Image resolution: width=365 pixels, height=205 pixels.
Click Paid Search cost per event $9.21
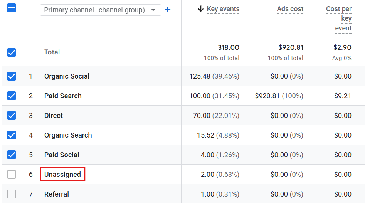[343, 96]
